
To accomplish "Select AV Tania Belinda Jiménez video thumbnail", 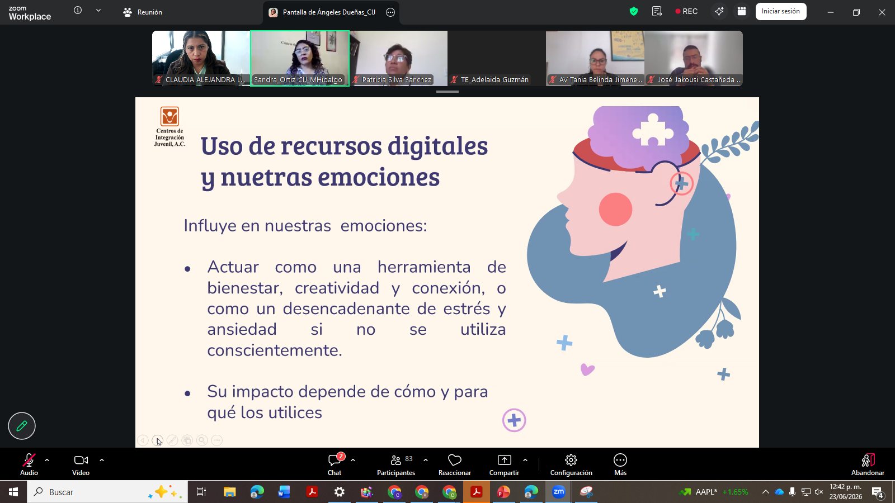I will (x=595, y=58).
